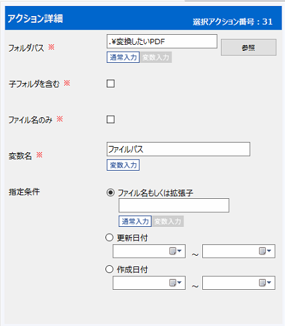Expand the 更新日付 start date dropdown field
The image size is (285, 326).
149,251
